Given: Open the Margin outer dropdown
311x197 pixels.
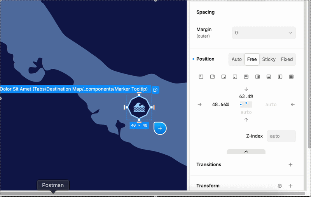Looking at the screenshot, I should [264, 33].
